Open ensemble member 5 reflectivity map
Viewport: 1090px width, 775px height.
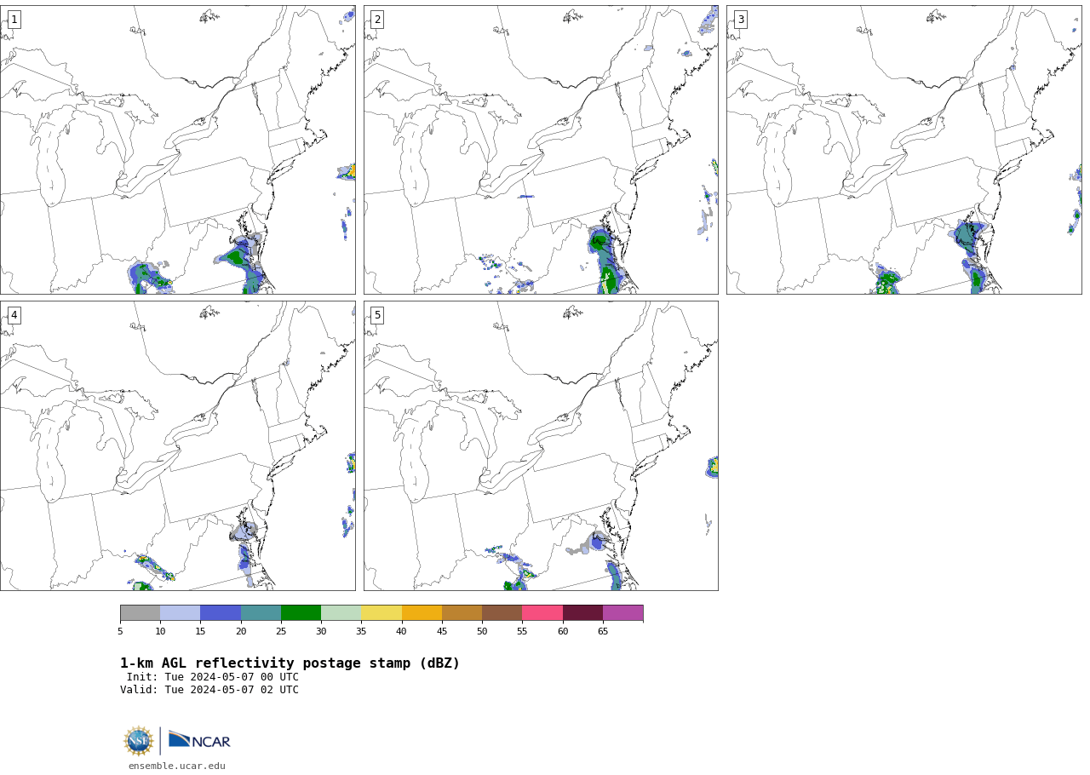(x=541, y=445)
